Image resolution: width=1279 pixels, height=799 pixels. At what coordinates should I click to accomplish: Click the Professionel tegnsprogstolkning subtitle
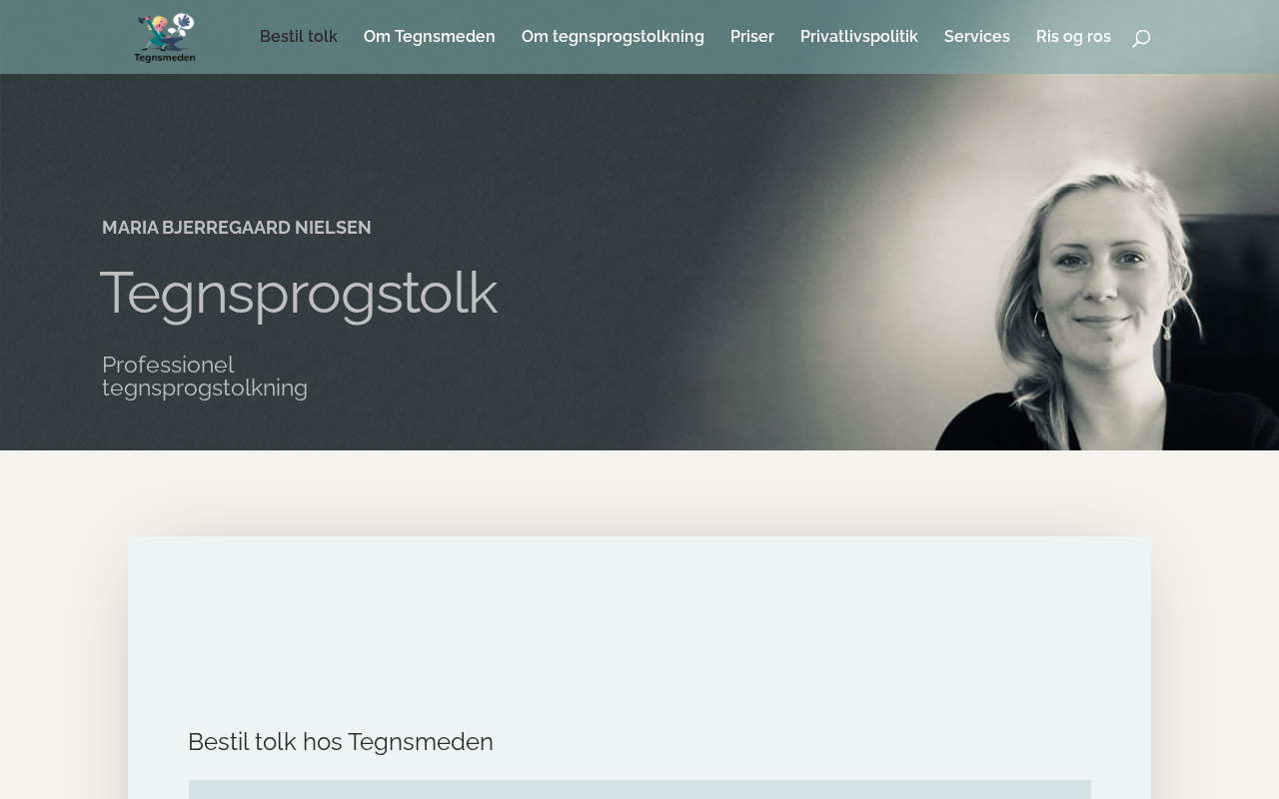click(205, 377)
